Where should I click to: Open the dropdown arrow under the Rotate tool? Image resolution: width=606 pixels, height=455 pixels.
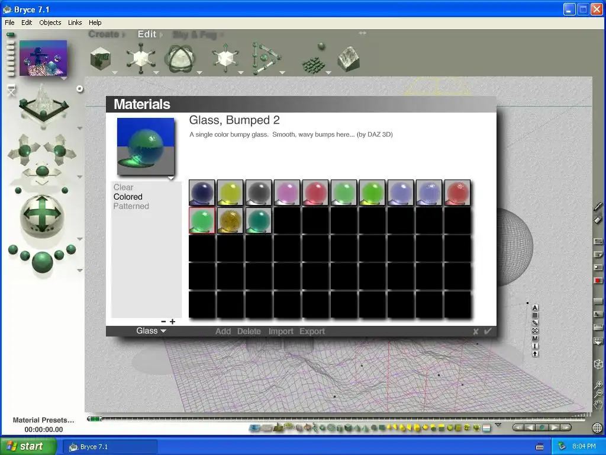(x=199, y=72)
